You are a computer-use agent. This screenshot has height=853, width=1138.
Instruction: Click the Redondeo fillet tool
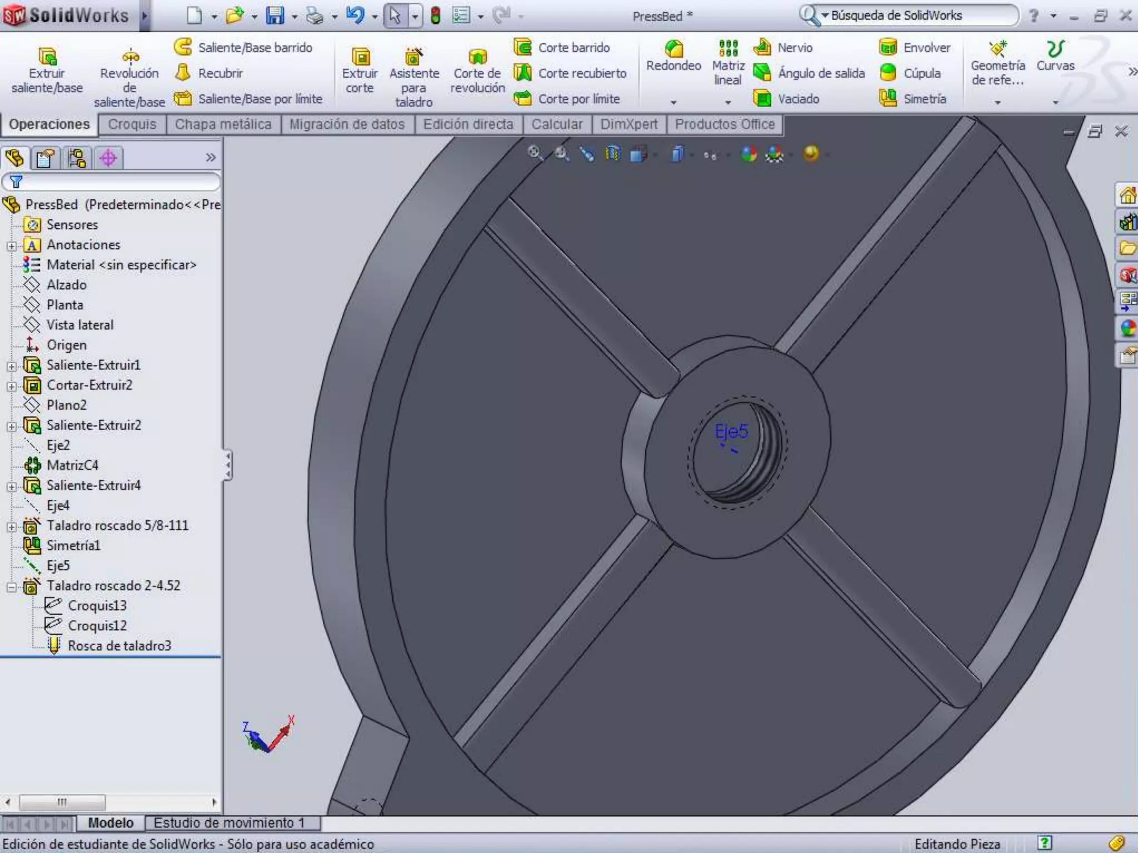pos(673,56)
